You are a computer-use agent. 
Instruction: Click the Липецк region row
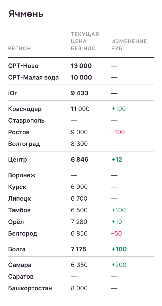19,199
